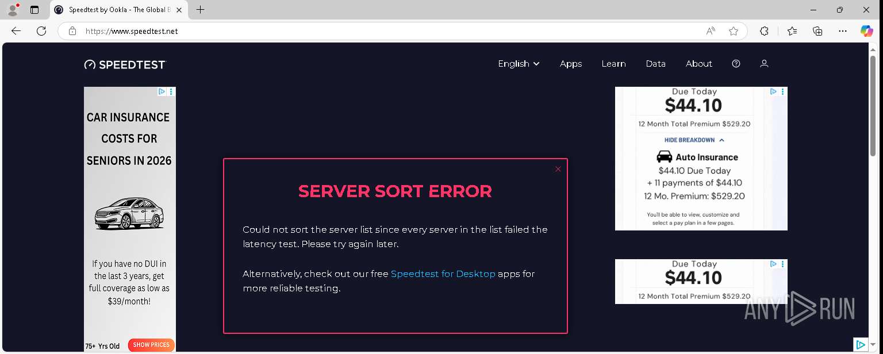The image size is (883, 354).
Task: Open Settings and more menu
Action: tap(843, 31)
